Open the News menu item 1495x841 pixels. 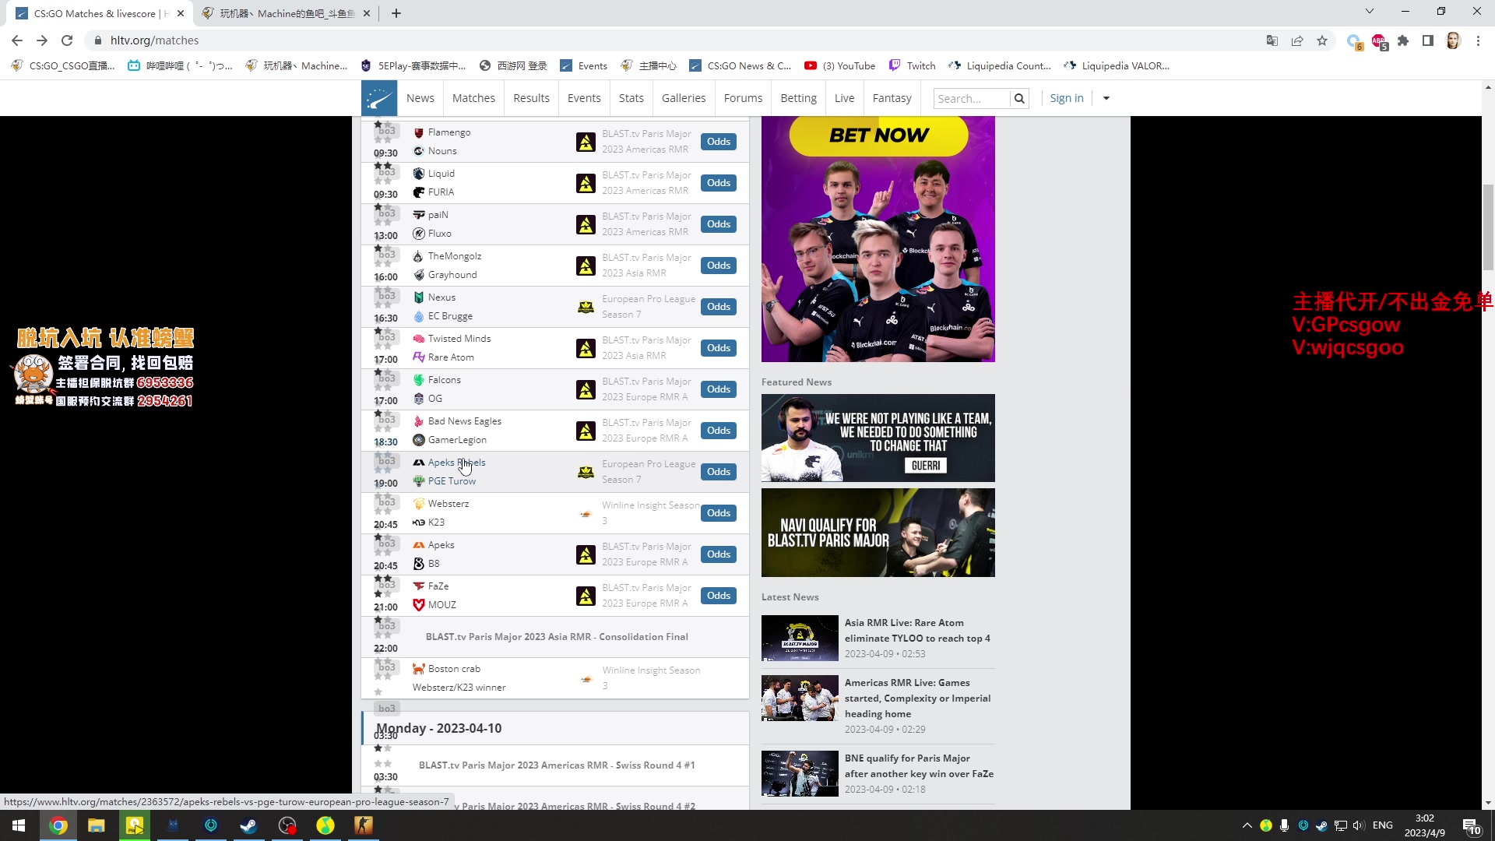pos(420,98)
